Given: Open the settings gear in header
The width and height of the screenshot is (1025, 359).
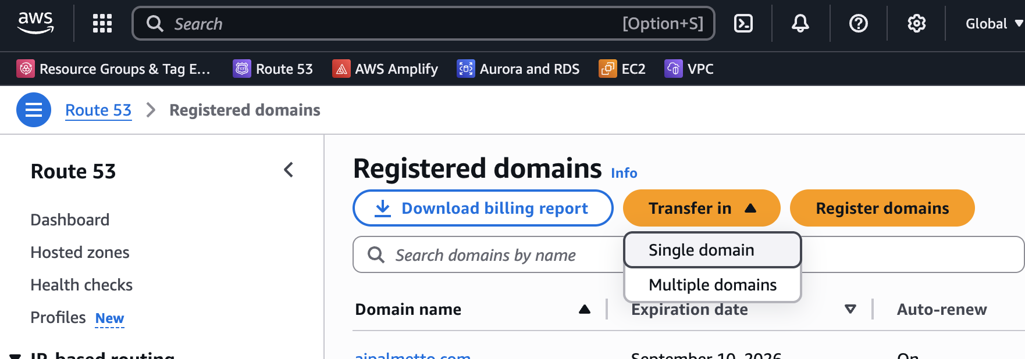Looking at the screenshot, I should (x=916, y=23).
